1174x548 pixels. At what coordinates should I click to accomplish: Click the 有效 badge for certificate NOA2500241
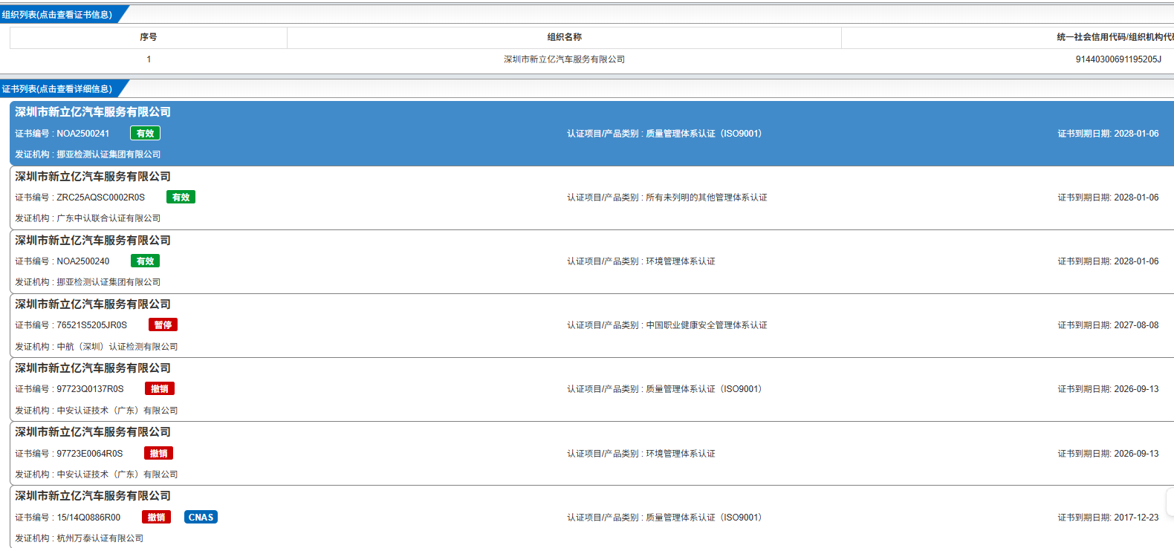coord(145,134)
